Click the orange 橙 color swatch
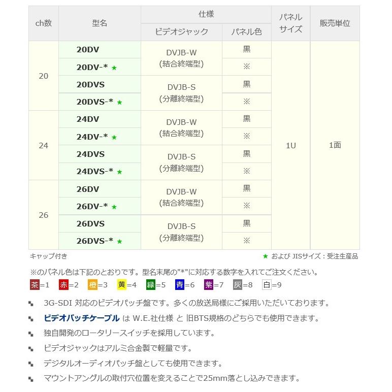This screenshot has width=392, height=392. point(92,284)
